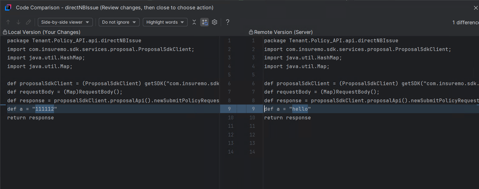Click the previous difference up arrow
479x189 pixels.
[8, 22]
